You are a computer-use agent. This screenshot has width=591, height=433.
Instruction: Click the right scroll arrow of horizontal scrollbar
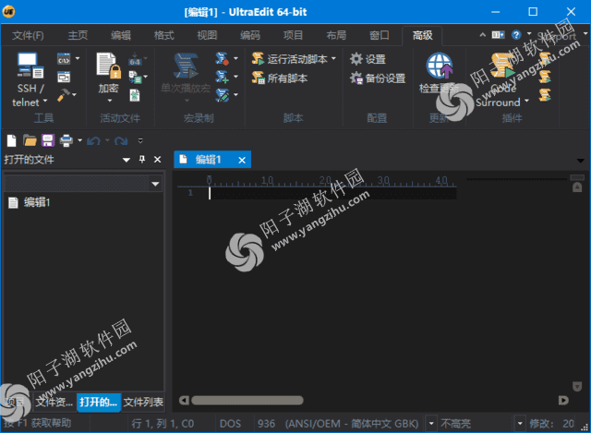[563, 400]
